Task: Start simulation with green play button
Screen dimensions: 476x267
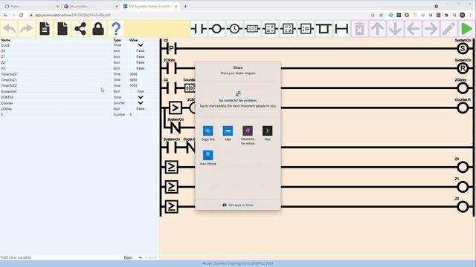Action: point(466,29)
